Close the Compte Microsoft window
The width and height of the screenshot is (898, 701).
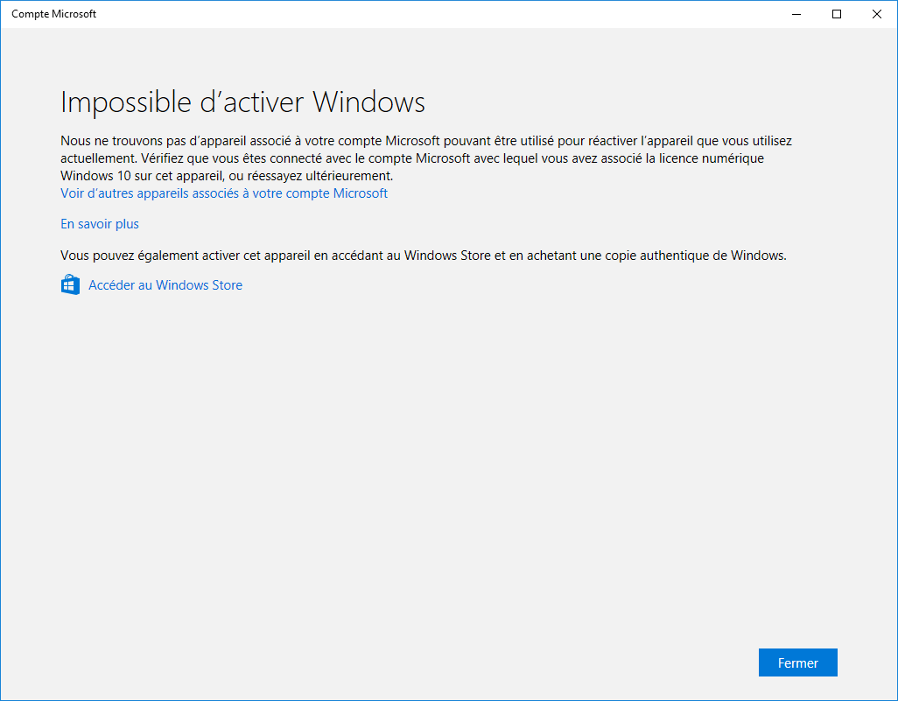[876, 14]
